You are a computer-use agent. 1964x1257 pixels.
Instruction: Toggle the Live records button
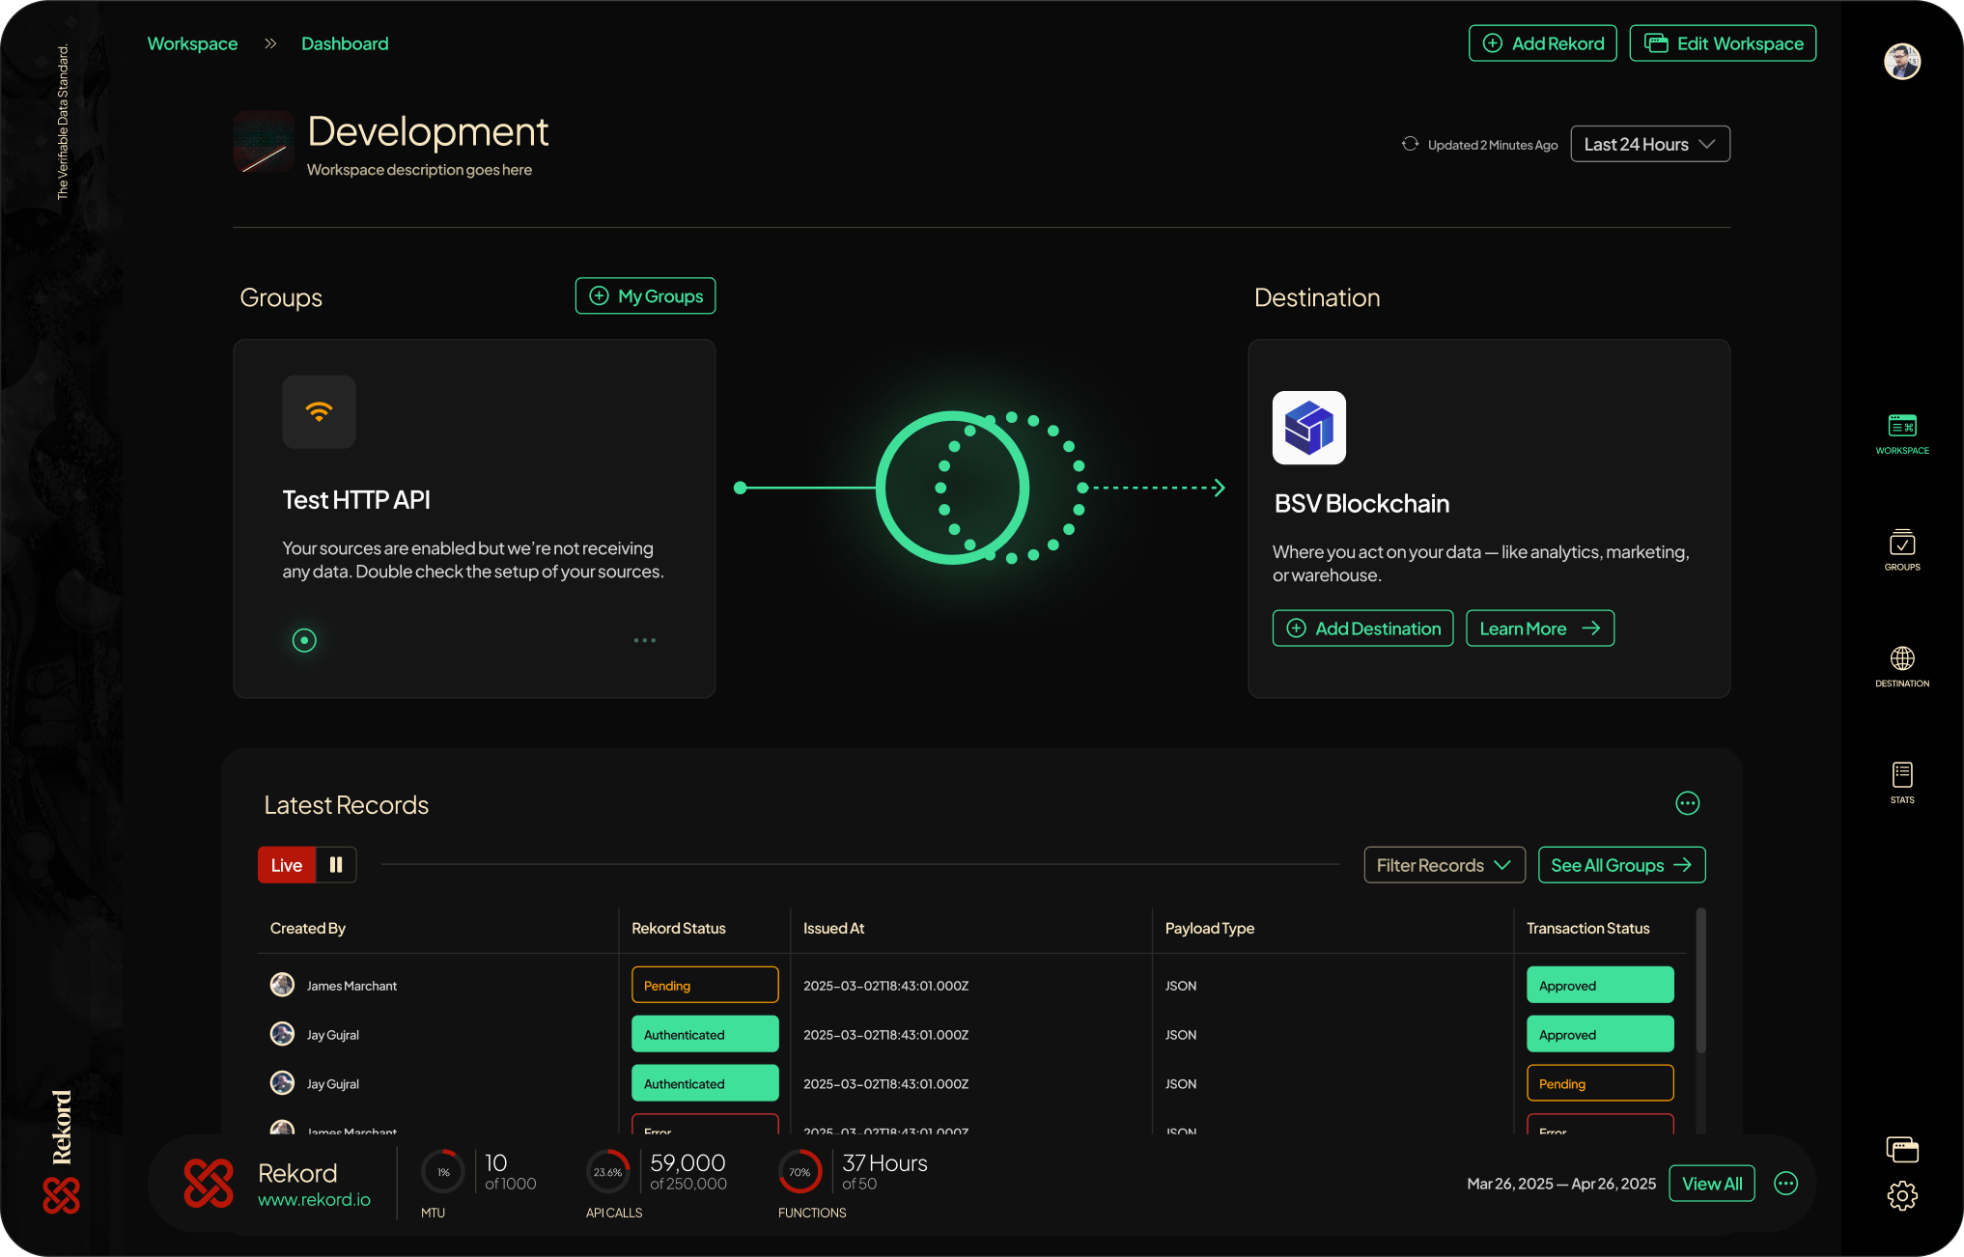286,865
